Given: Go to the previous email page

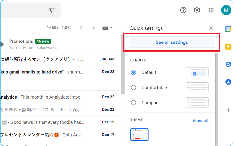Looking at the screenshot, I should [81, 28].
